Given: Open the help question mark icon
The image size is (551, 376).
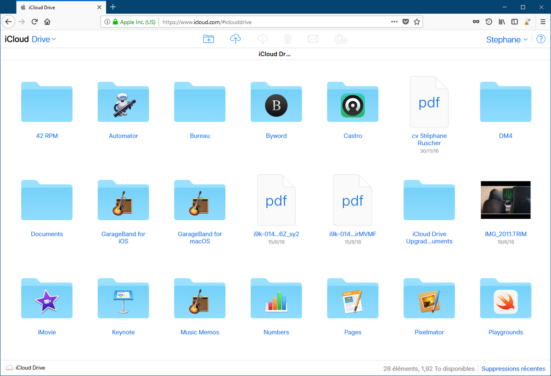Looking at the screenshot, I should [x=541, y=39].
